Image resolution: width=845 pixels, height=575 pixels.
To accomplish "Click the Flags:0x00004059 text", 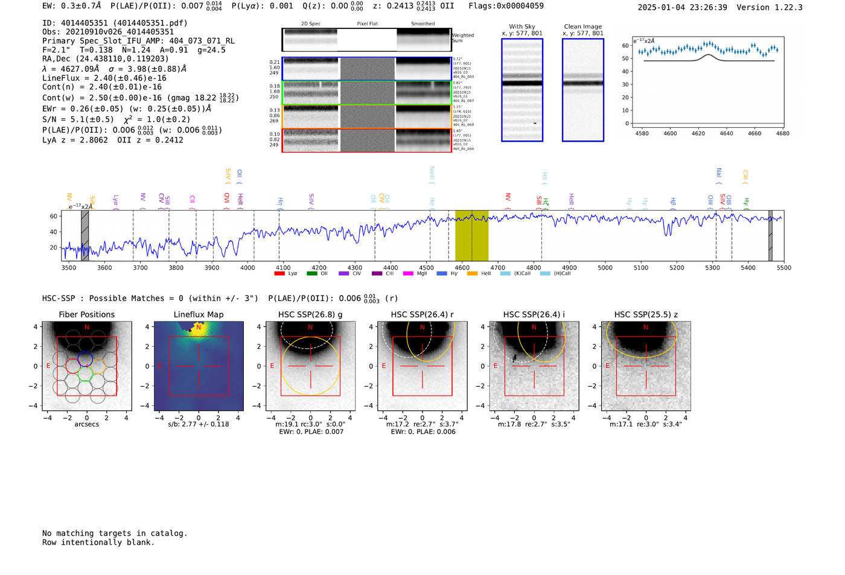I will pos(506,6).
